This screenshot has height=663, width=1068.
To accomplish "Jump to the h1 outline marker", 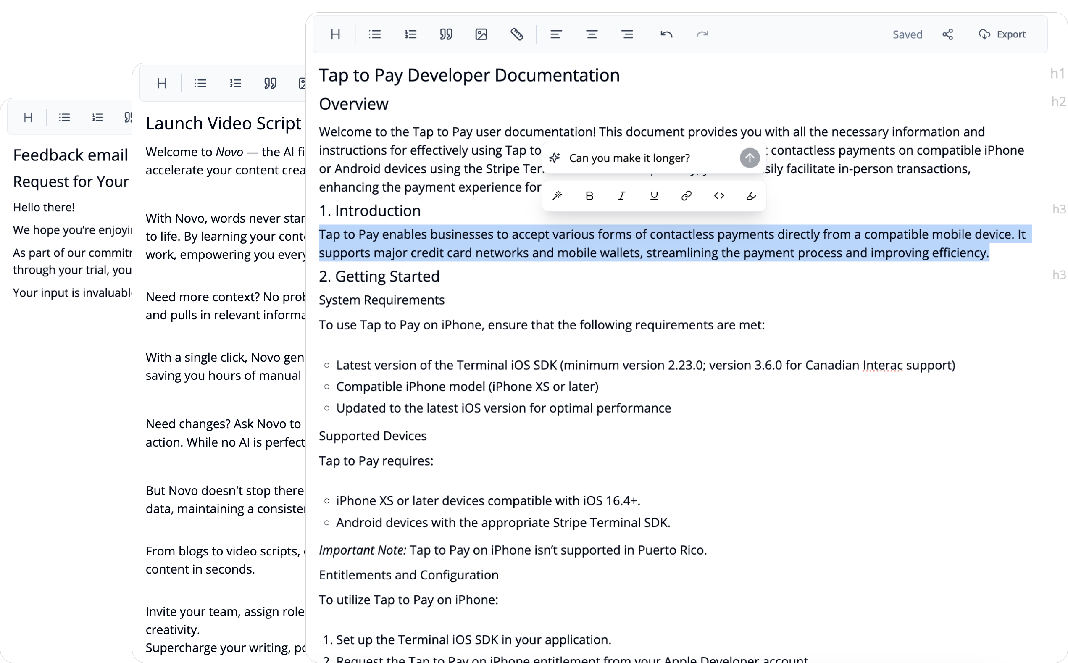I will tap(1057, 73).
